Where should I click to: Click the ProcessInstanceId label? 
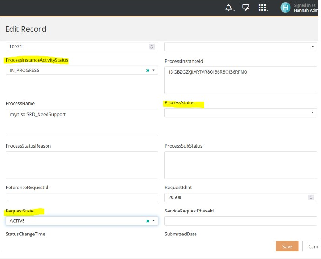click(184, 61)
